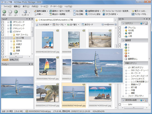Tick the デスクトップ folder checkbox
152x114 pixels.
pyautogui.click(x=3, y=25)
